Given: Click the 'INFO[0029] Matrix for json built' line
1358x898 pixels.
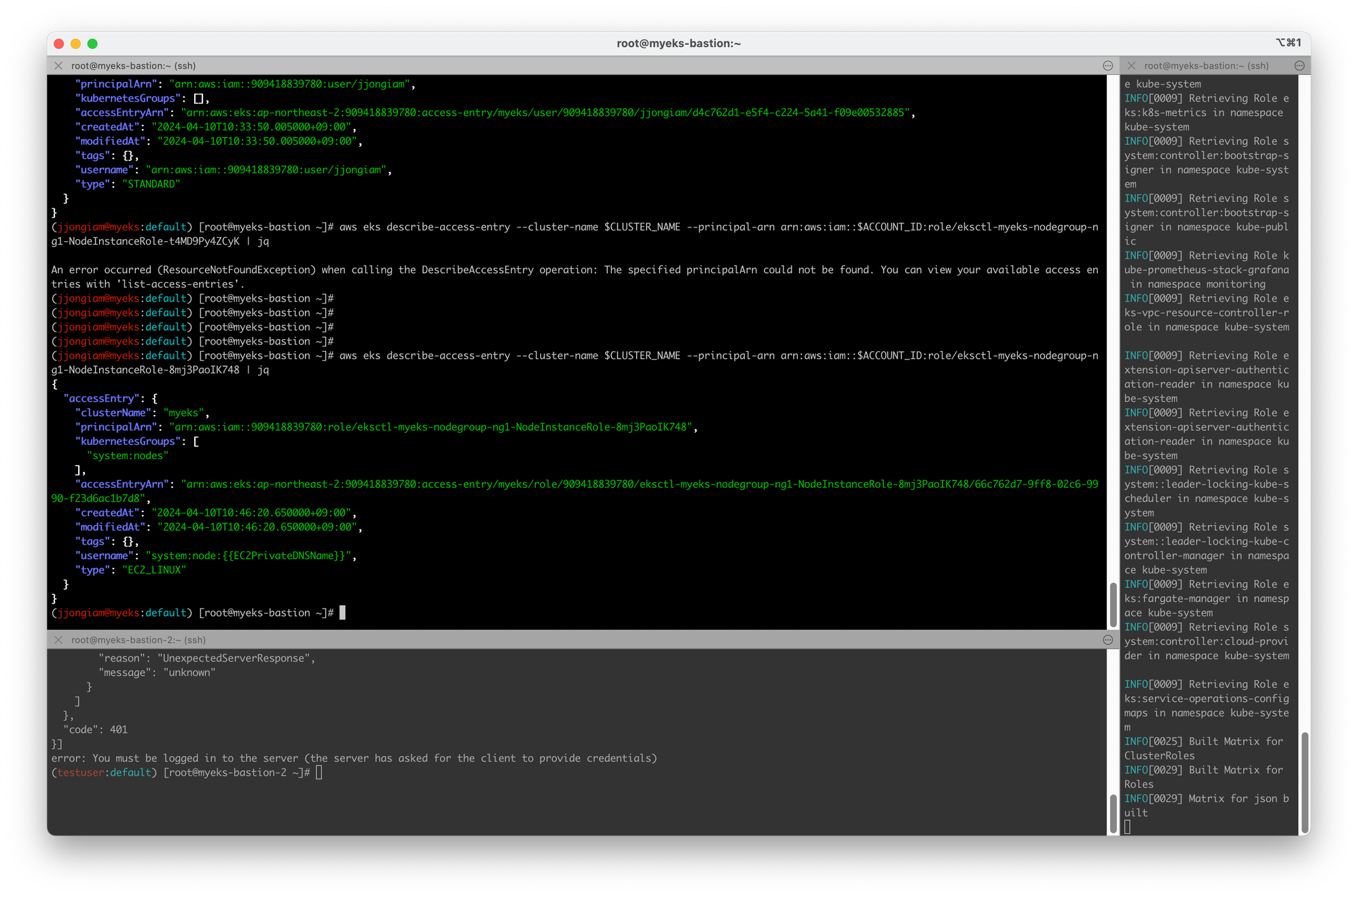Looking at the screenshot, I should 1206,806.
